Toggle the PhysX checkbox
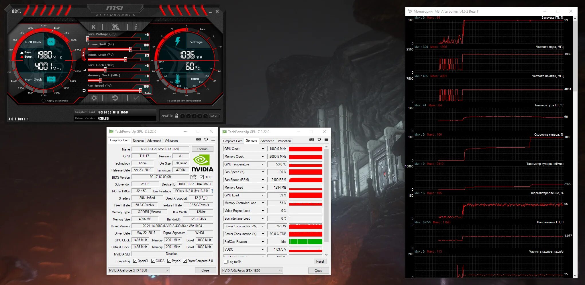This screenshot has height=285, width=585. click(x=169, y=261)
